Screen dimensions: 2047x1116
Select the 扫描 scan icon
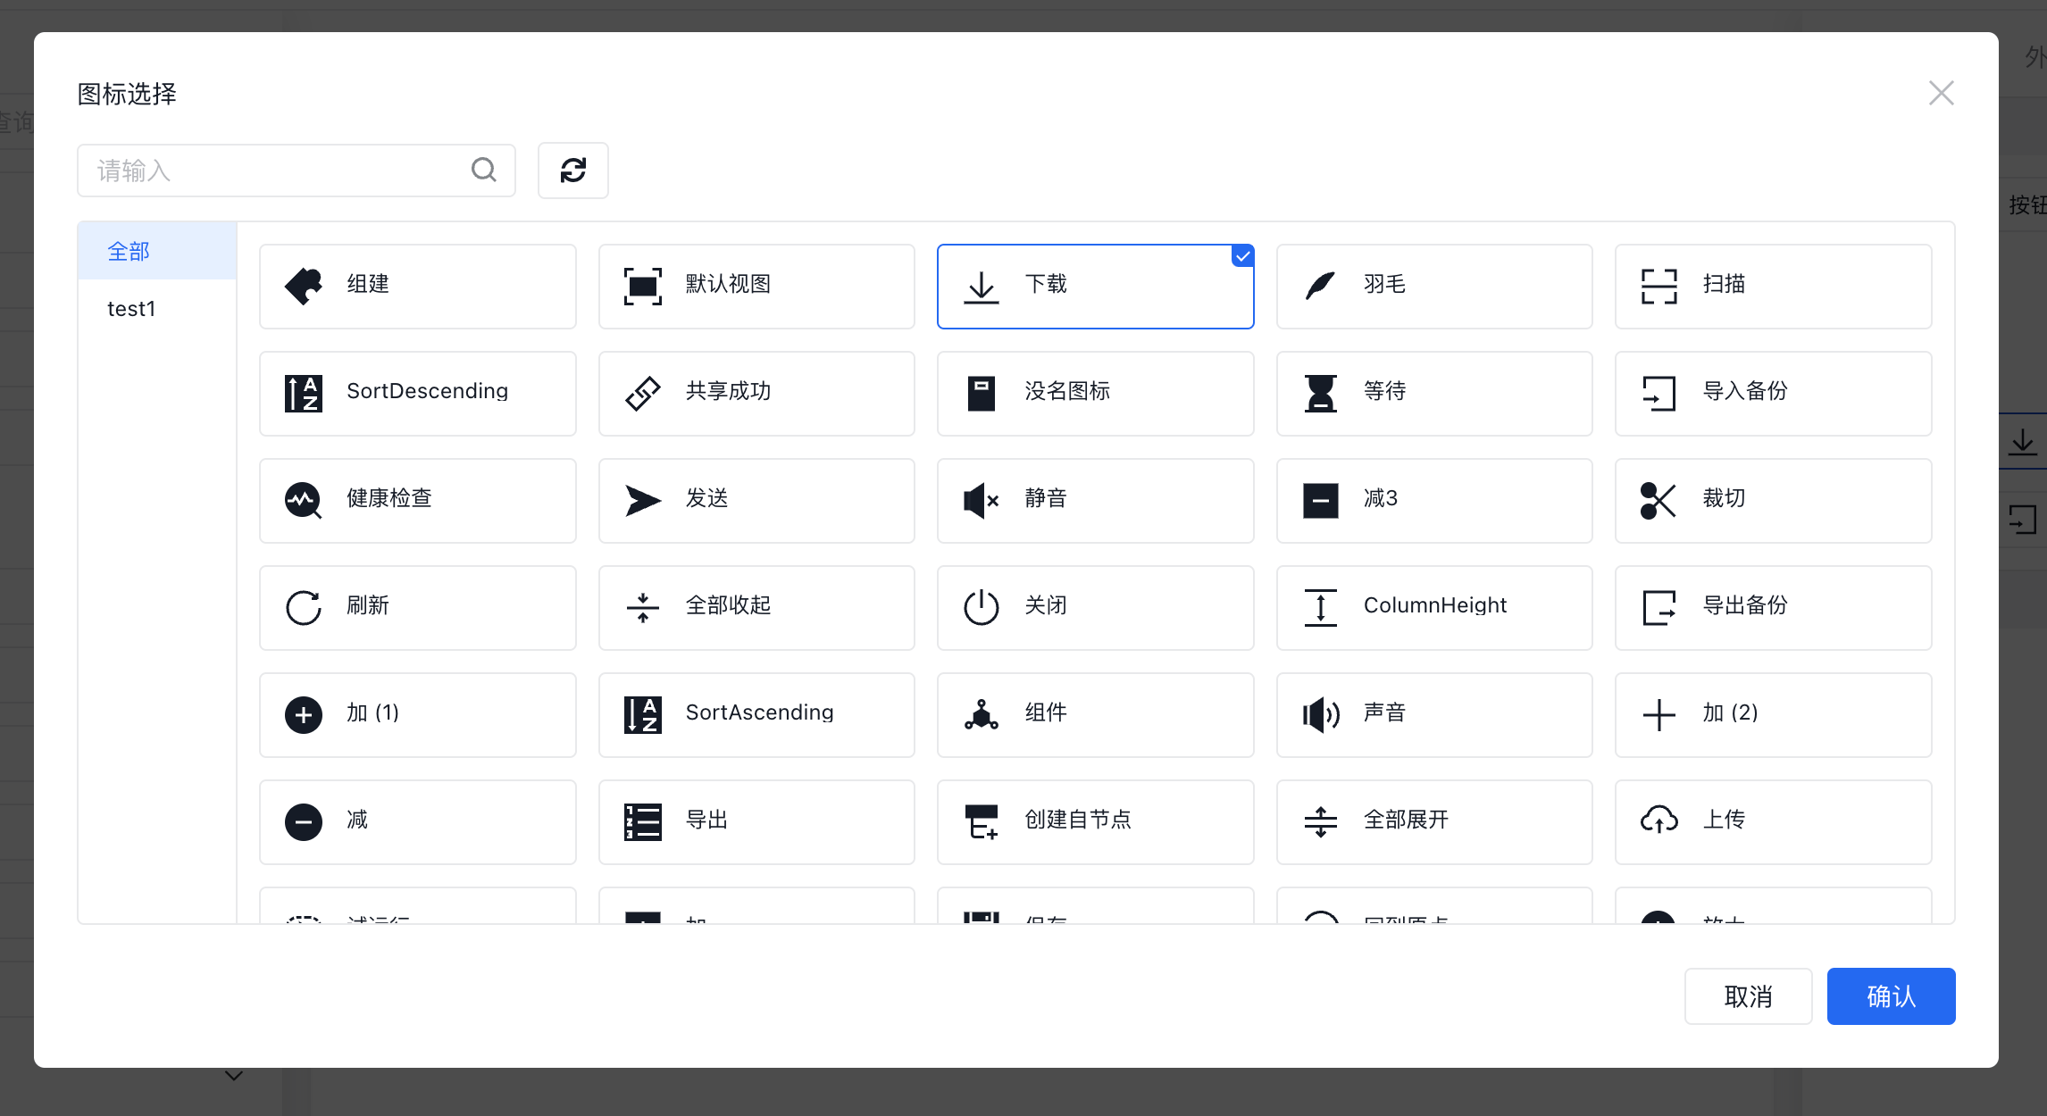pos(1773,287)
